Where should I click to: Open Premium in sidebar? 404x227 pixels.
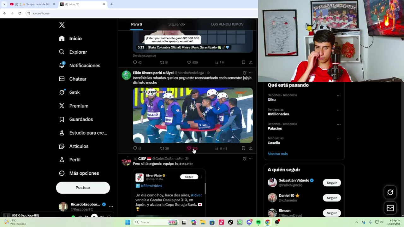[x=74, y=106]
